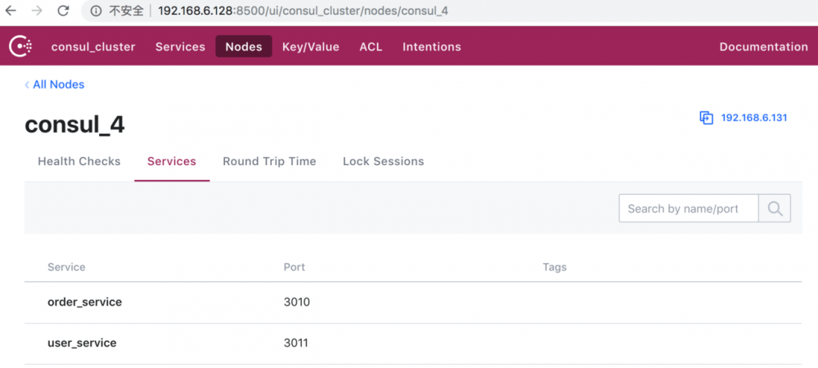Open the user_service entry

[x=82, y=343]
